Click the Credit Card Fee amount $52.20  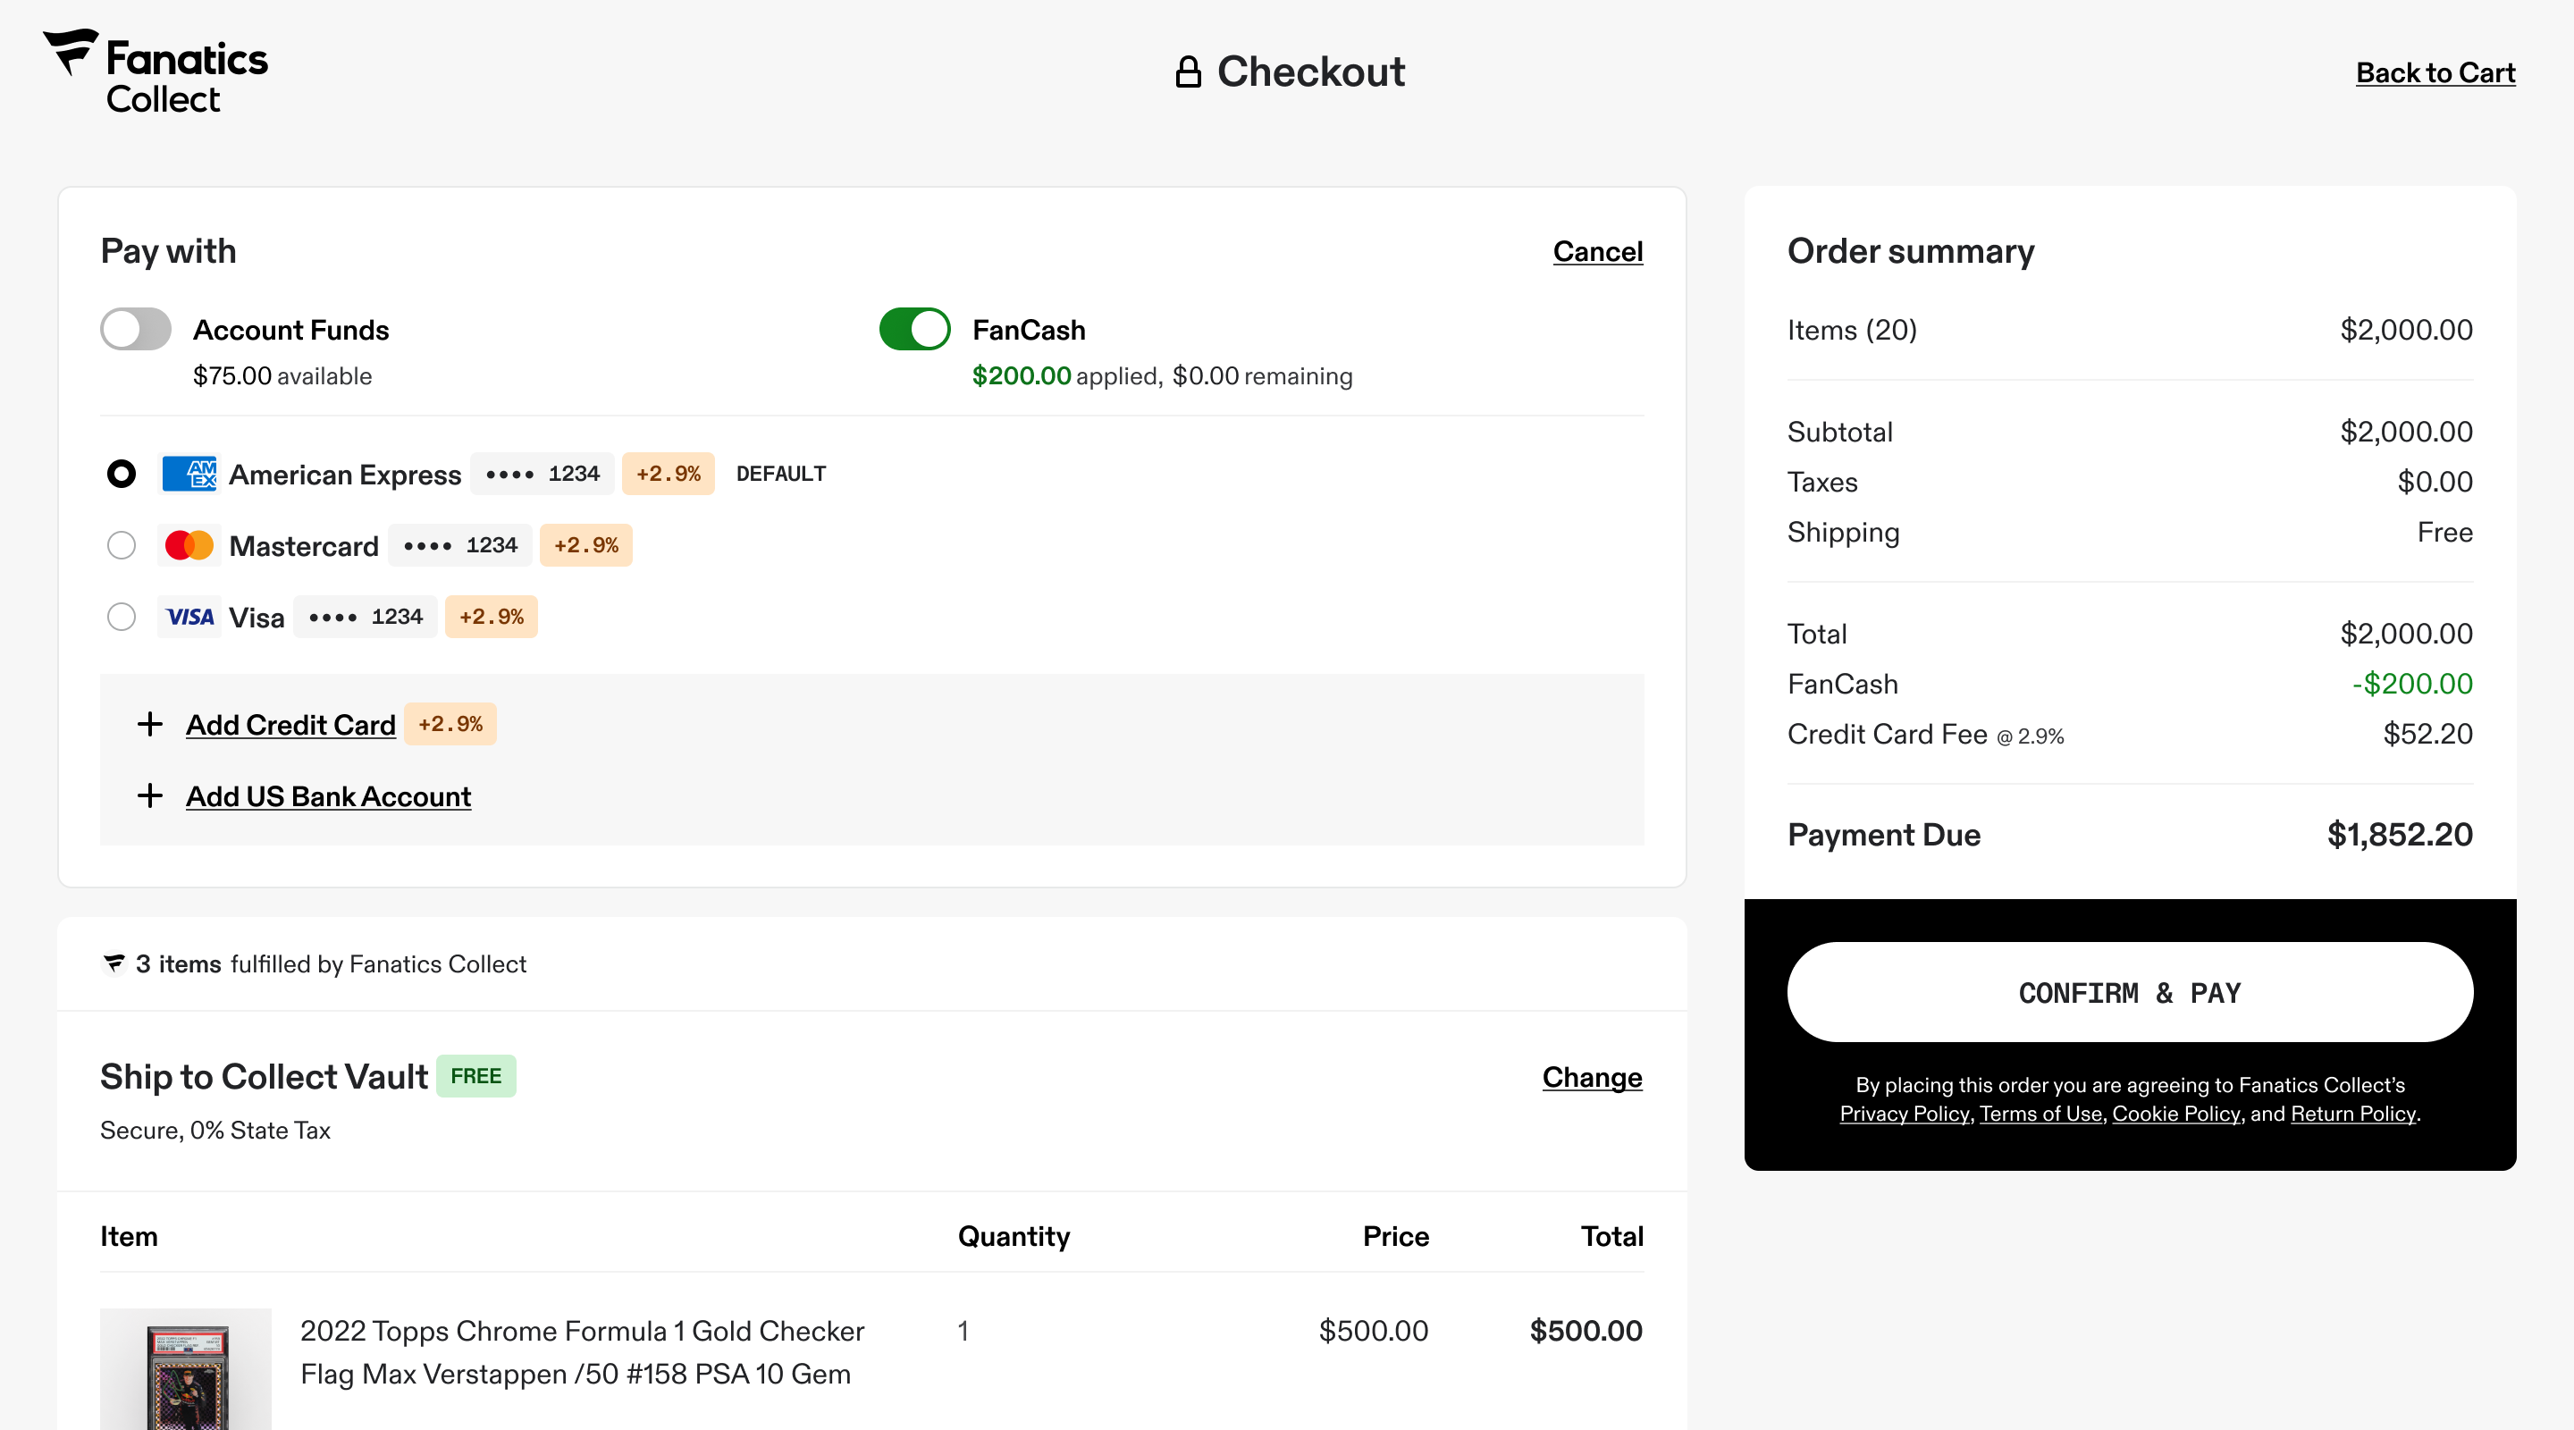click(2428, 735)
